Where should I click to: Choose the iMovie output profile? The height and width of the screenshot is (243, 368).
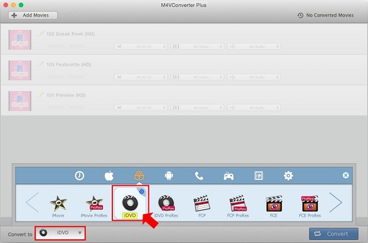pyautogui.click(x=58, y=206)
